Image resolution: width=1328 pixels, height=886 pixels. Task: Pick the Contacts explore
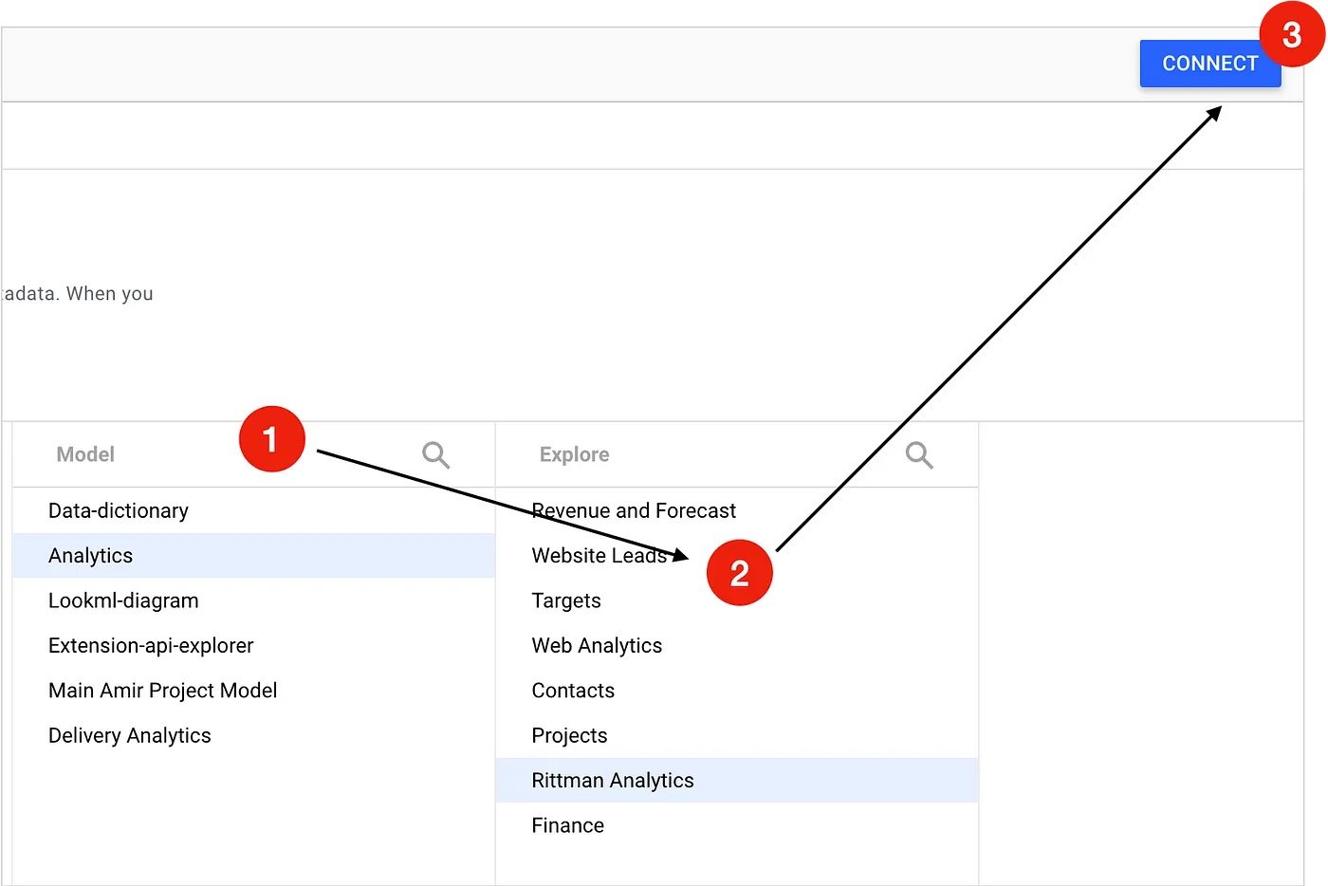tap(573, 691)
